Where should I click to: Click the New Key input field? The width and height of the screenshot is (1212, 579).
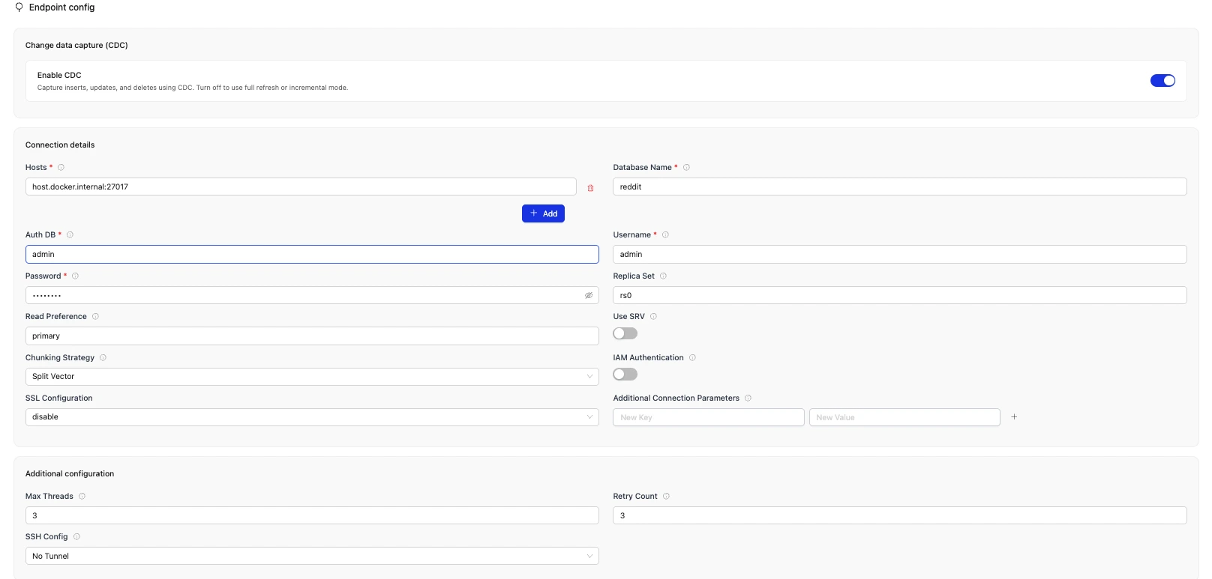pos(709,417)
